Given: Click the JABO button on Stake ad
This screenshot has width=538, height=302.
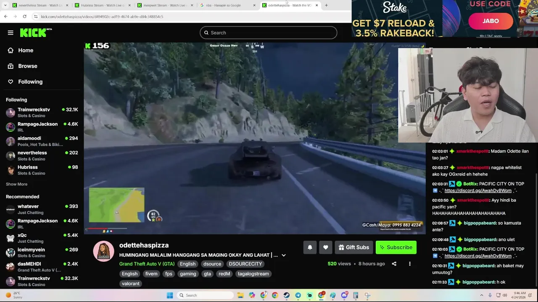Looking at the screenshot, I should [491, 21].
